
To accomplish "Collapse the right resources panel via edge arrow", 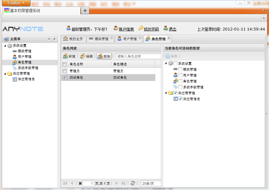I will click(267, 114).
